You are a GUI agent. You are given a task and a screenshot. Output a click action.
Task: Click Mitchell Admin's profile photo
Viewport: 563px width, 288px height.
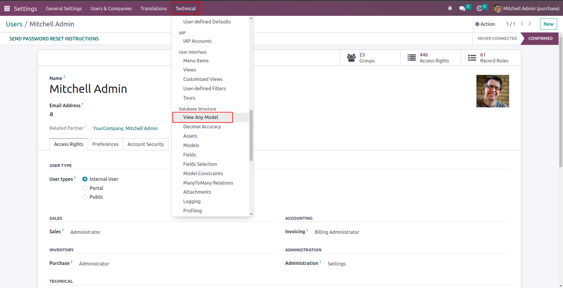pyautogui.click(x=493, y=91)
